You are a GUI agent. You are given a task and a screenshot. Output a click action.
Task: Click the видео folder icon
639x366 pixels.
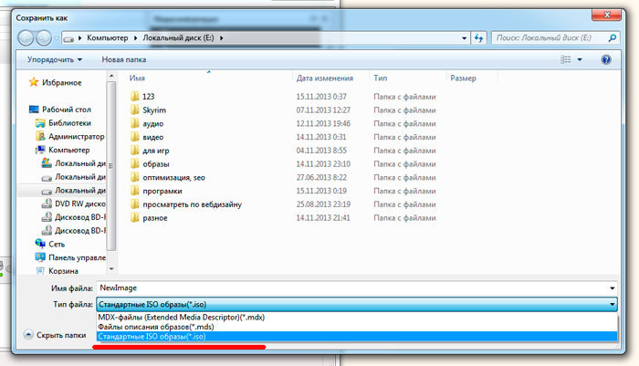coord(135,137)
